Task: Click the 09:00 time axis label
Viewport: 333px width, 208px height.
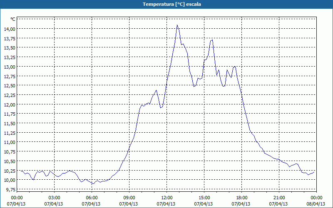Action: click(129, 198)
